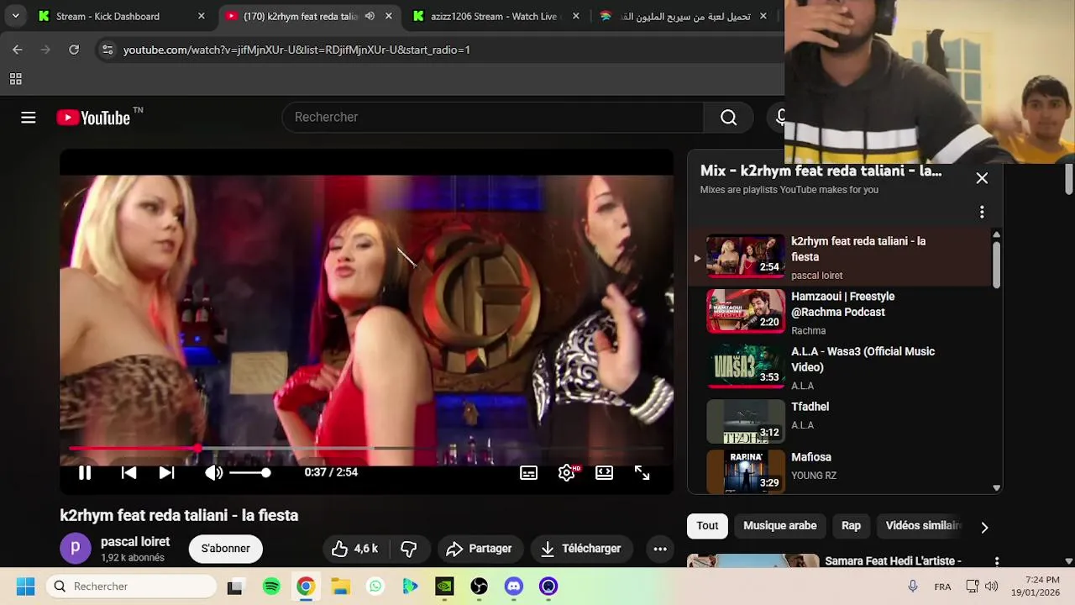Click the YouTube search magnifier button
This screenshot has width=1075, height=605.
[x=728, y=118]
